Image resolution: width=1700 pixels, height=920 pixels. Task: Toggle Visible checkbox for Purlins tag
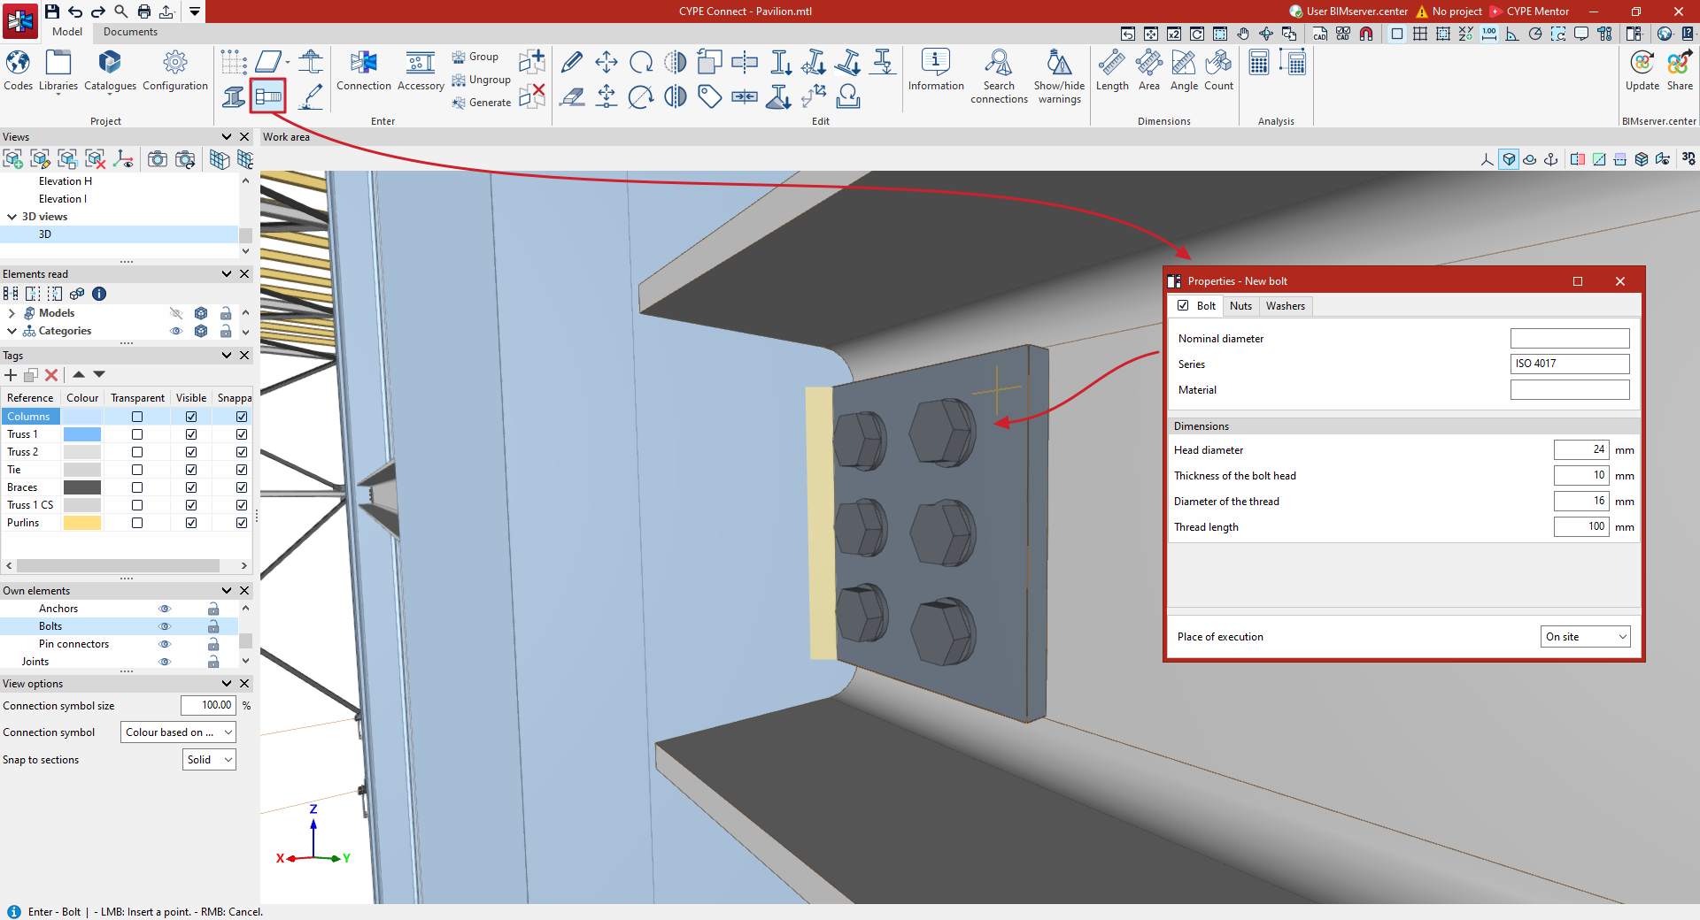[x=191, y=523]
